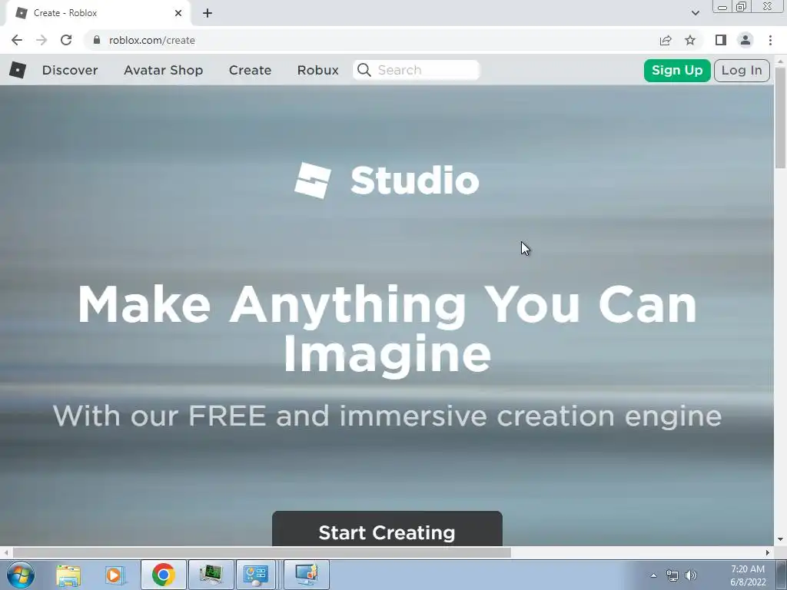Click the horizontal scrollbar thumb

click(261, 552)
